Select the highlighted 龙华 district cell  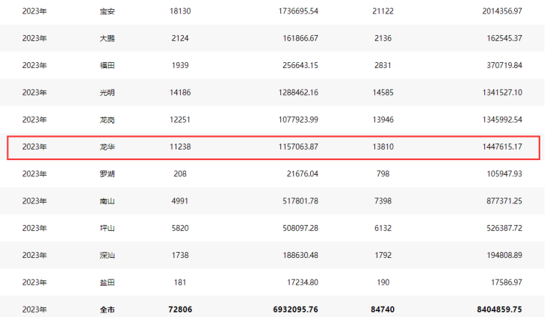pyautogui.click(x=107, y=147)
